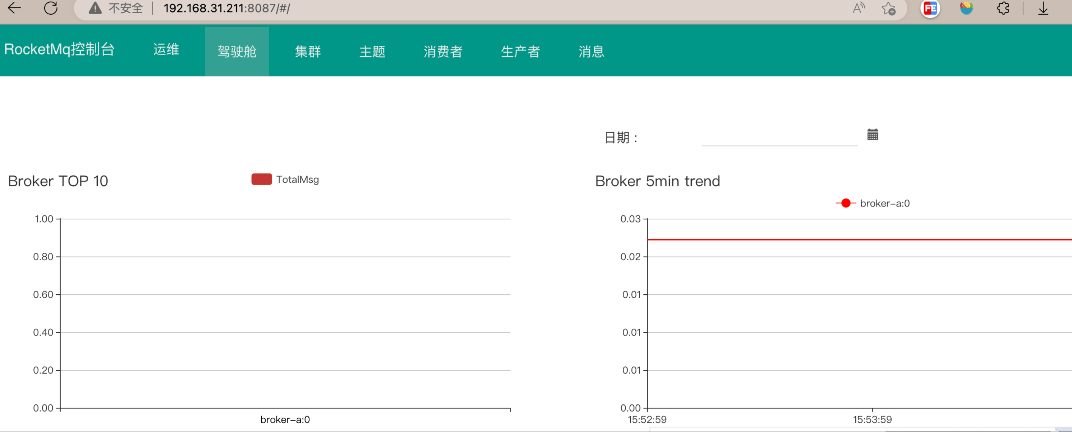Open the FE browser extension icon
The width and height of the screenshot is (1072, 432).
(930, 8)
